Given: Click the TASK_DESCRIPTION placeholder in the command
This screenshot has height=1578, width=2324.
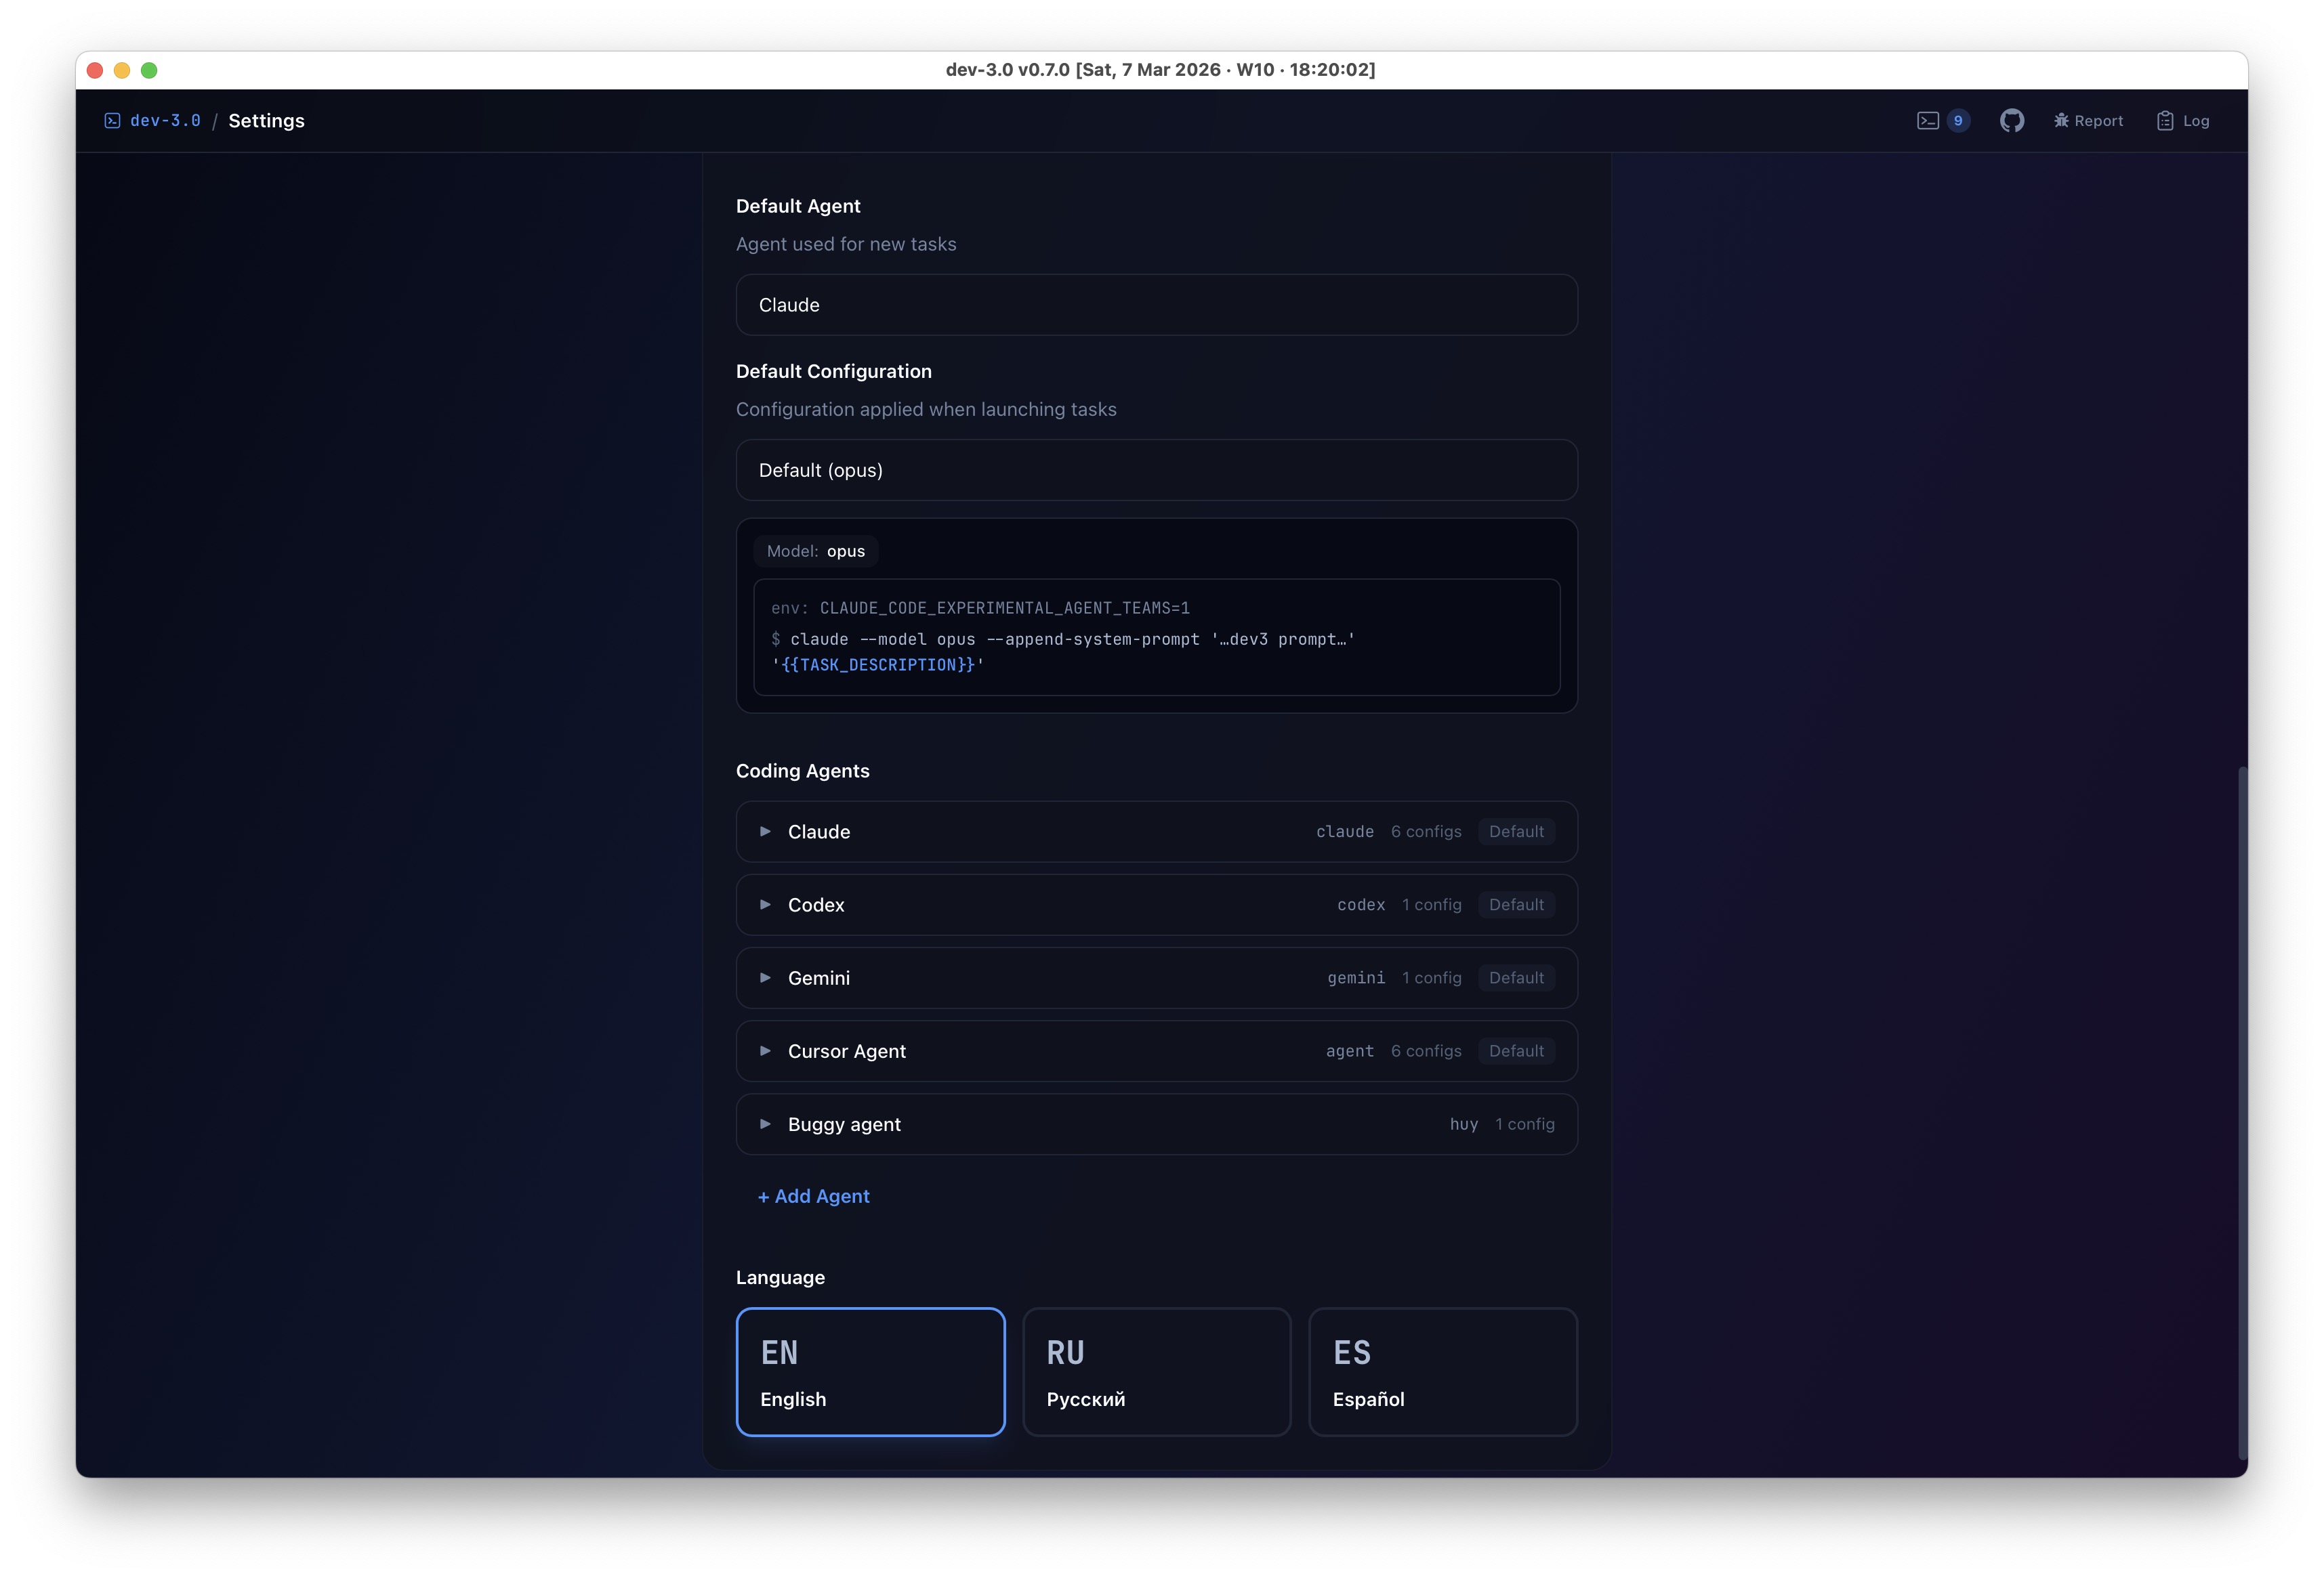Looking at the screenshot, I should click(x=877, y=664).
